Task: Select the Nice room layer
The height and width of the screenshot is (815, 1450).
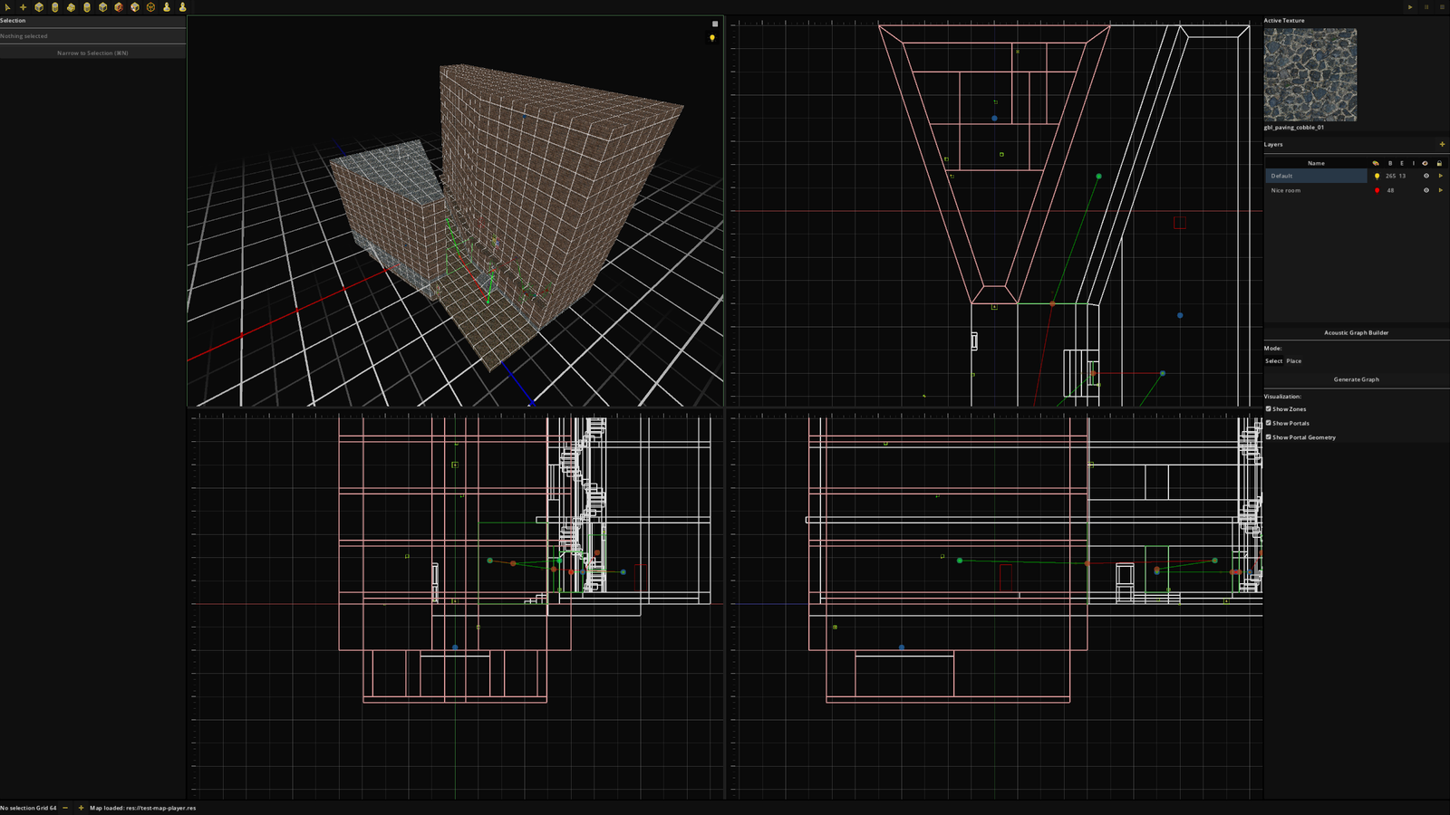Action: coord(1316,190)
